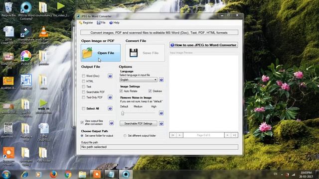Uncheck the Auto Rotate option
319x179 pixels.
(x=121, y=91)
